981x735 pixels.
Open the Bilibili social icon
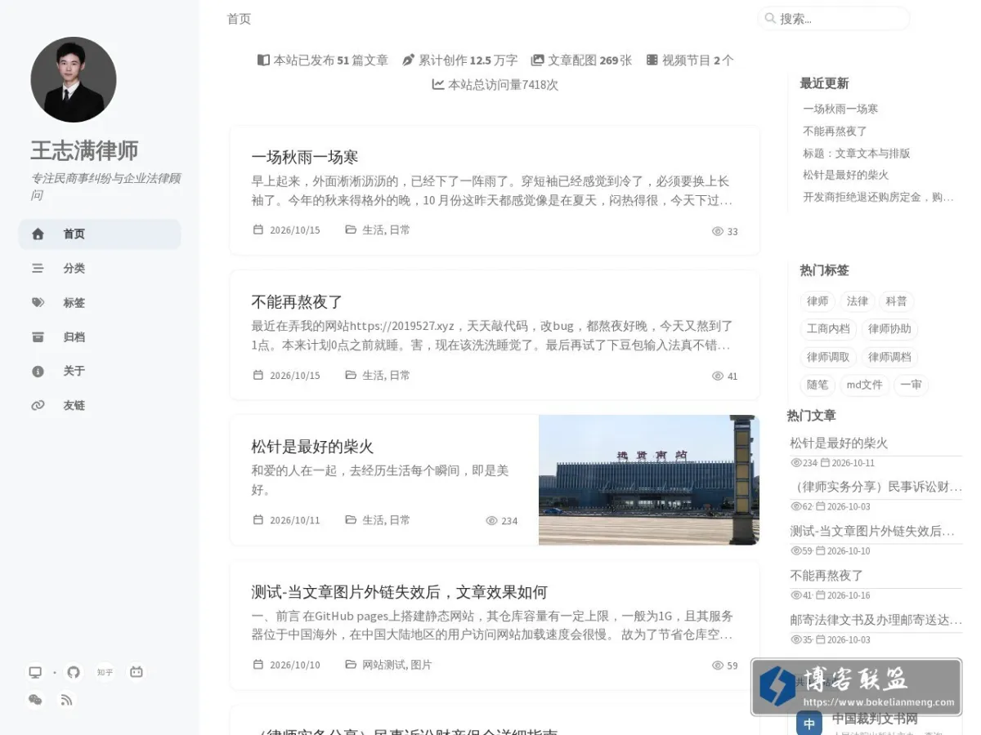coord(137,672)
